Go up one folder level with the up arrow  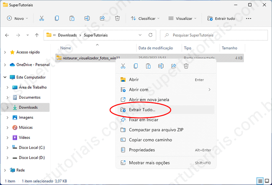[x=37, y=35]
